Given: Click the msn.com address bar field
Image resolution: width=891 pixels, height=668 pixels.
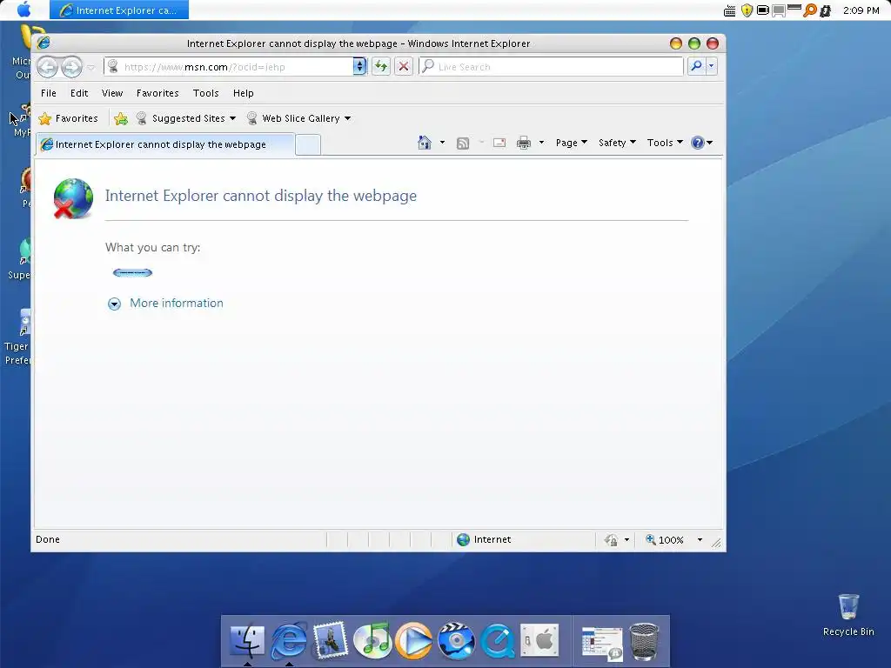Looking at the screenshot, I should 229,66.
